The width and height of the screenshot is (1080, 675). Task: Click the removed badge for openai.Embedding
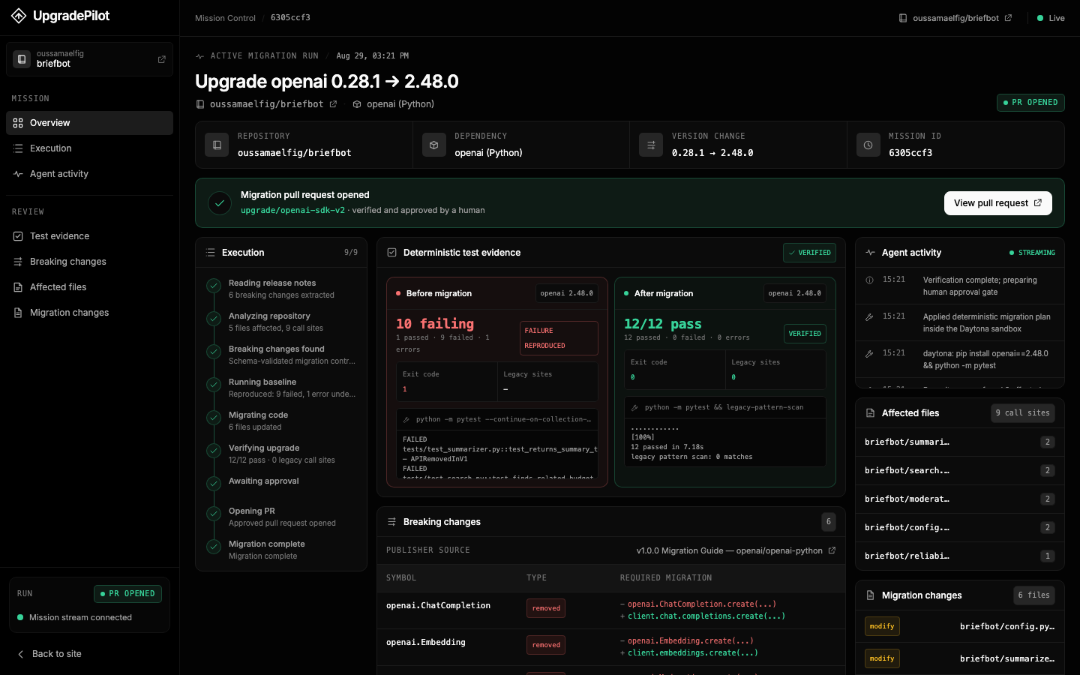[x=546, y=645]
